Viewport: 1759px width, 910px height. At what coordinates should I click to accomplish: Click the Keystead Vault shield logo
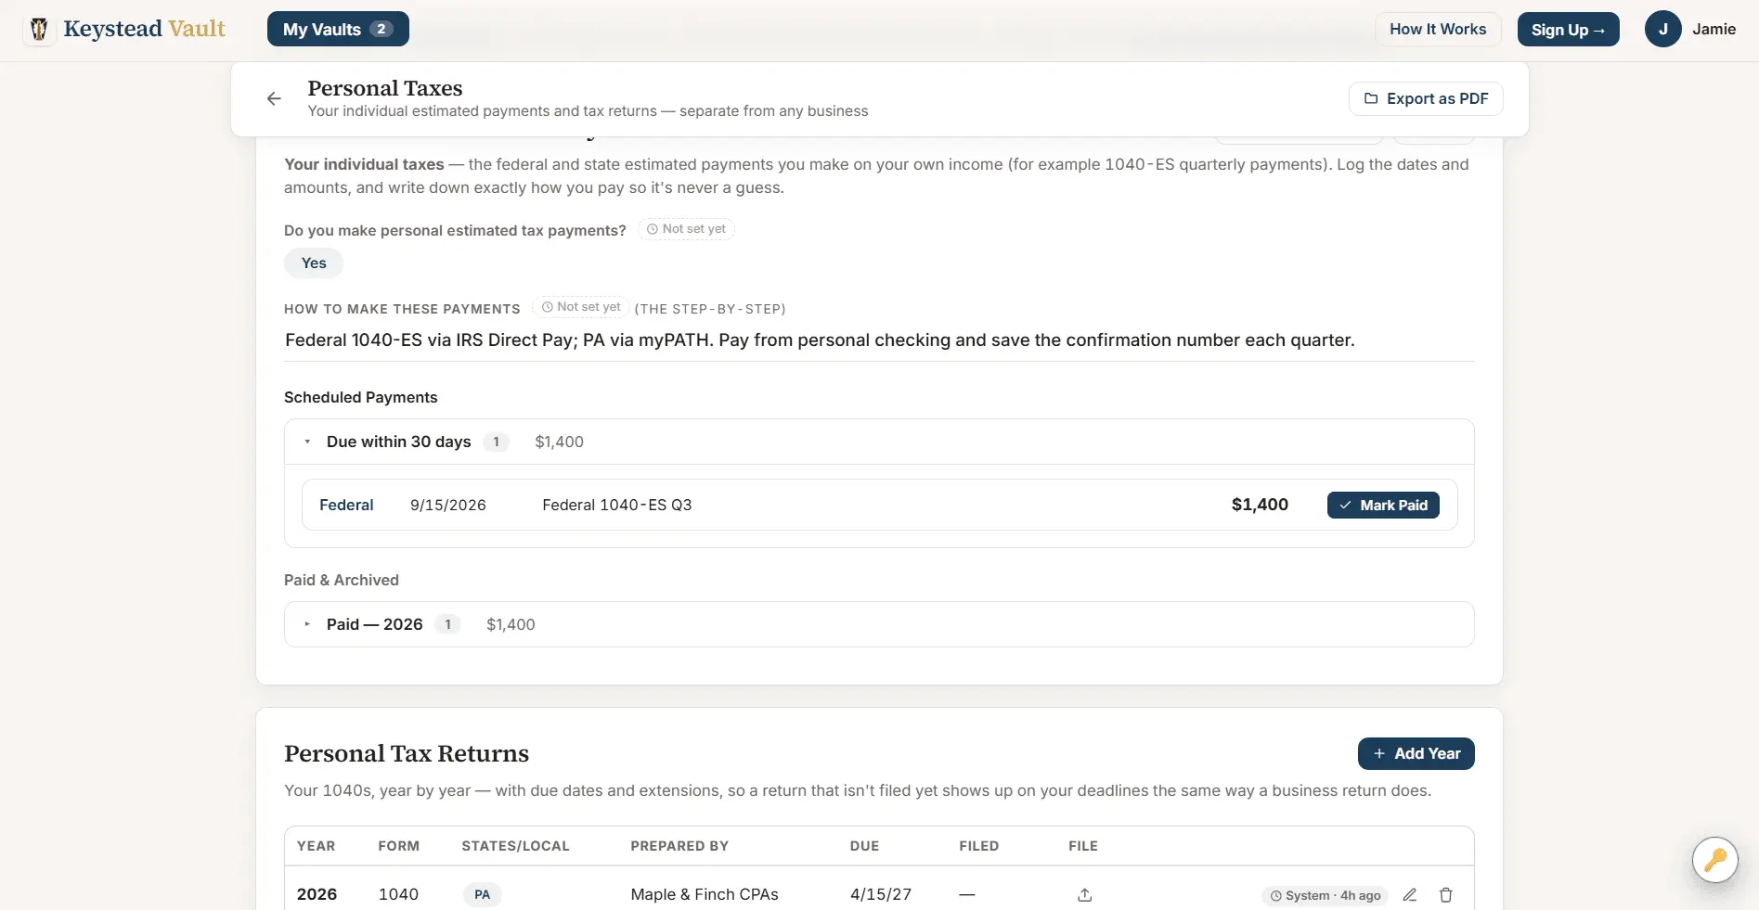tap(39, 30)
